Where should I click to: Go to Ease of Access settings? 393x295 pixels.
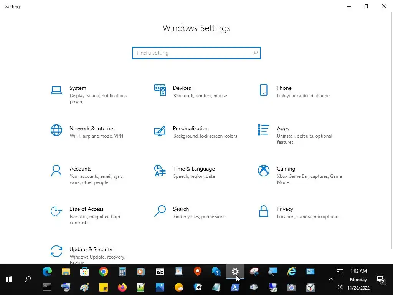point(86,209)
